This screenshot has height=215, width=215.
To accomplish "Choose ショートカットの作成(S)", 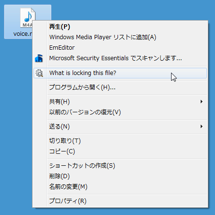I will tap(120, 166).
